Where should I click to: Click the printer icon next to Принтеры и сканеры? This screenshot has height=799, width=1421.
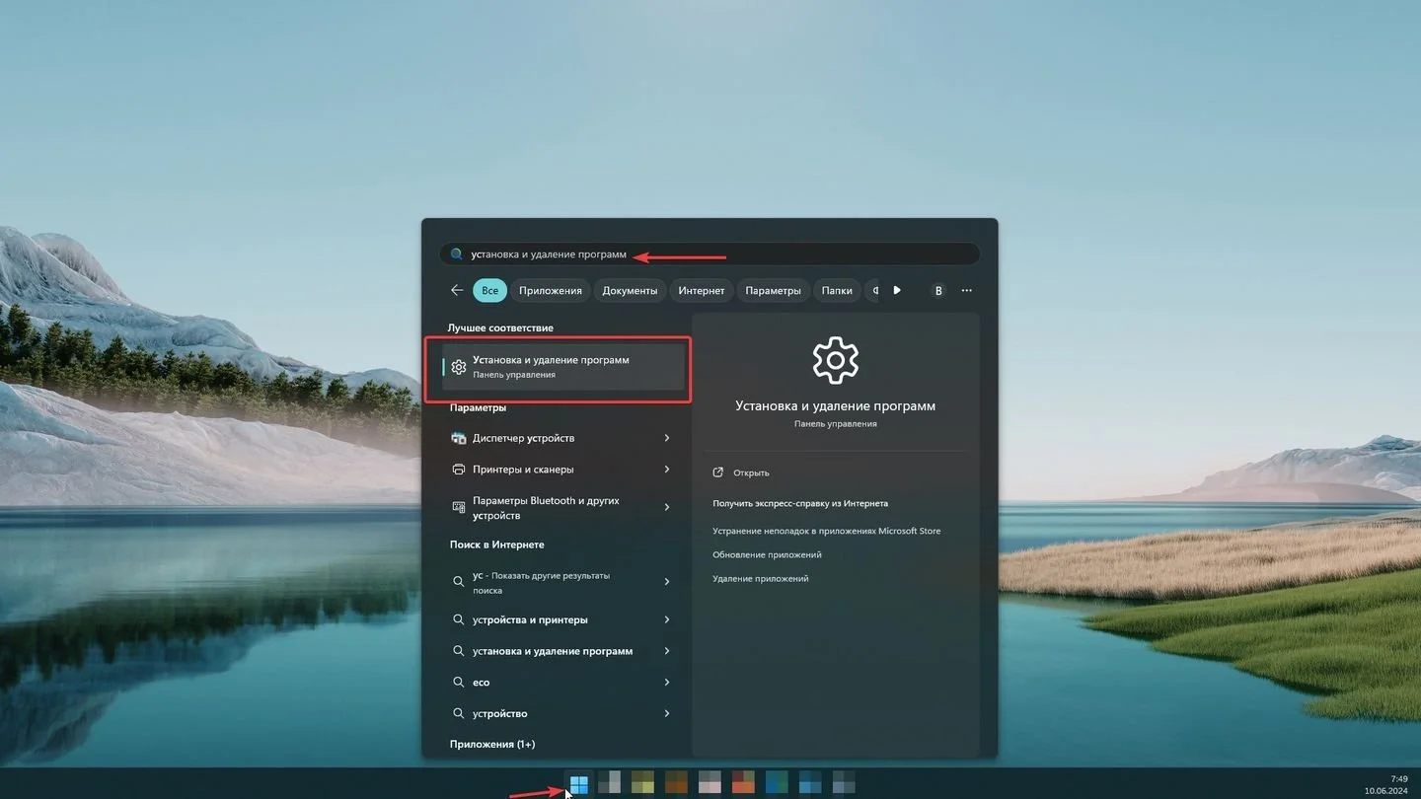(x=459, y=470)
